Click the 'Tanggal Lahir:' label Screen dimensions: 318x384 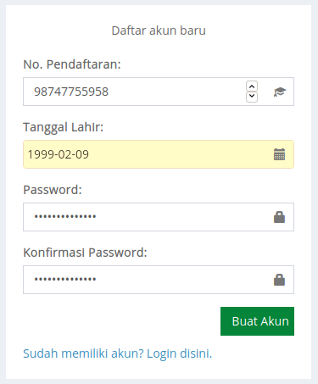[x=64, y=127]
